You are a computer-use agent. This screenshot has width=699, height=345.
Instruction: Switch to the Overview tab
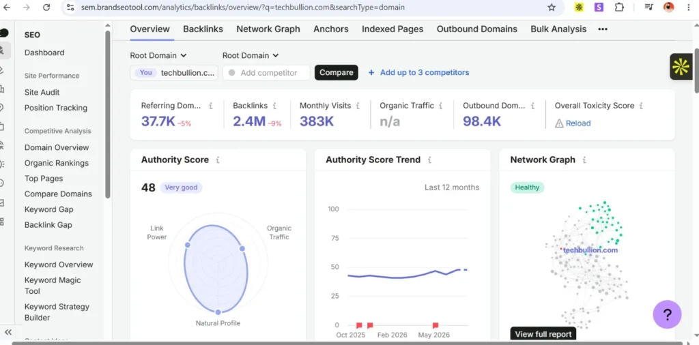149,29
